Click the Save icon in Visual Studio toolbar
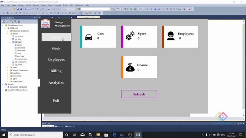Viewport: 246px width, 138px height. pyautogui.click(x=18, y=9)
